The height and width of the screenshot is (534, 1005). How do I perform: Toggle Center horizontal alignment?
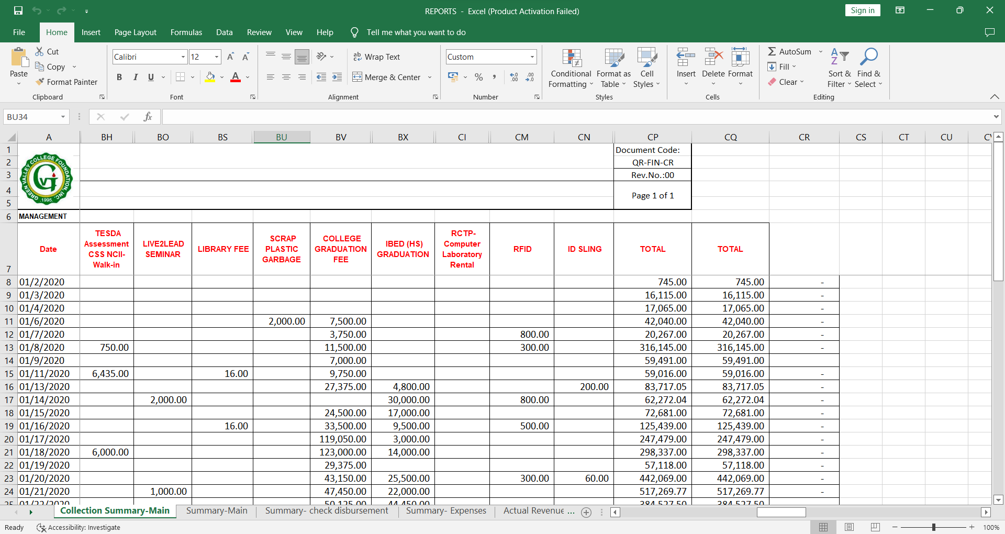click(286, 77)
